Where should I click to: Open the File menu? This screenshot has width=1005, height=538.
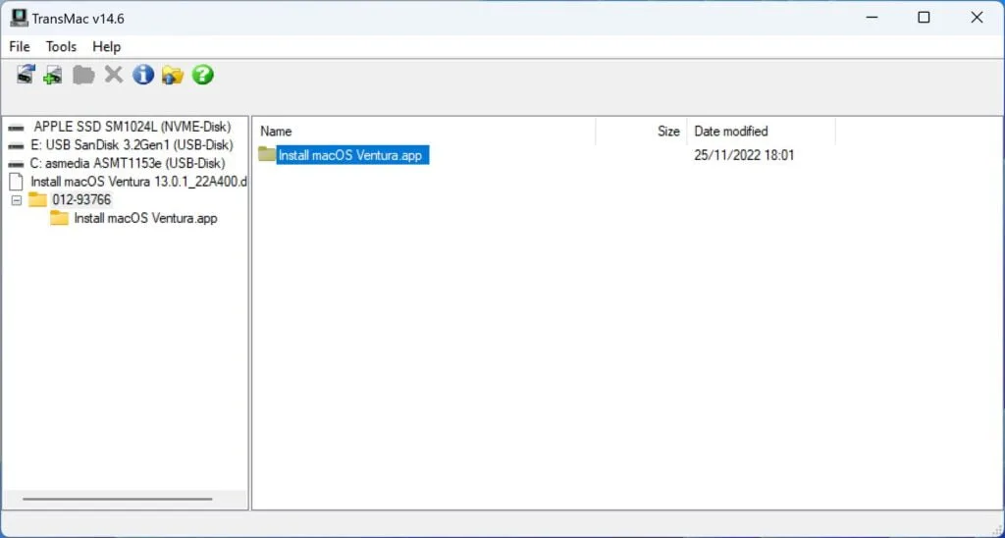[x=20, y=47]
